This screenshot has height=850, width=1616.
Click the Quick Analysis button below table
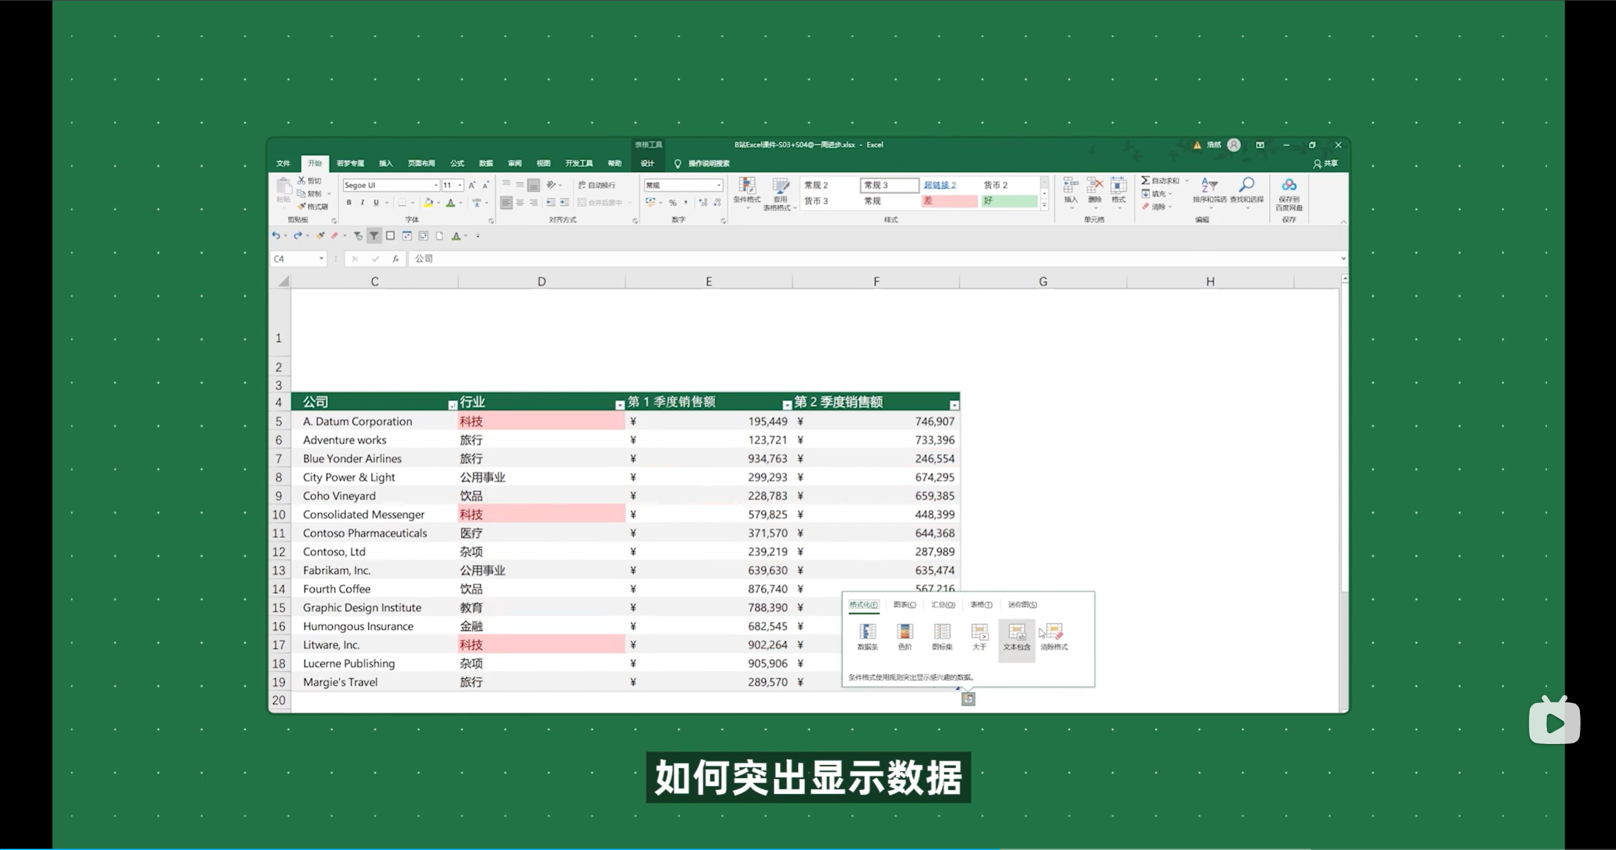(967, 699)
